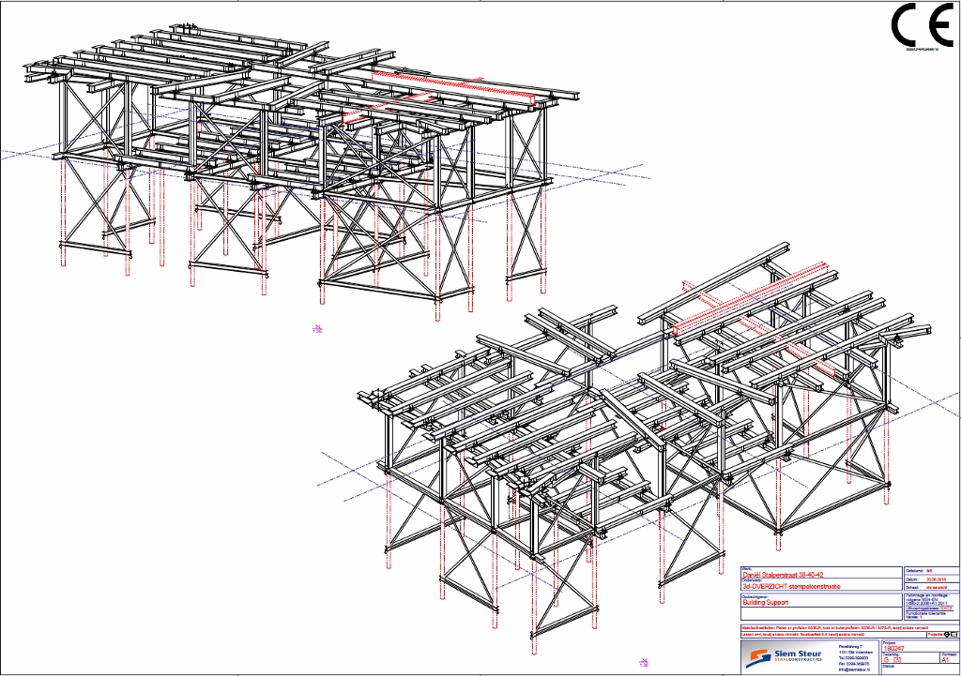Viewport: 961px width, 676px height.
Task: Click the info@siemsteur.nl email address
Action: tap(854, 669)
